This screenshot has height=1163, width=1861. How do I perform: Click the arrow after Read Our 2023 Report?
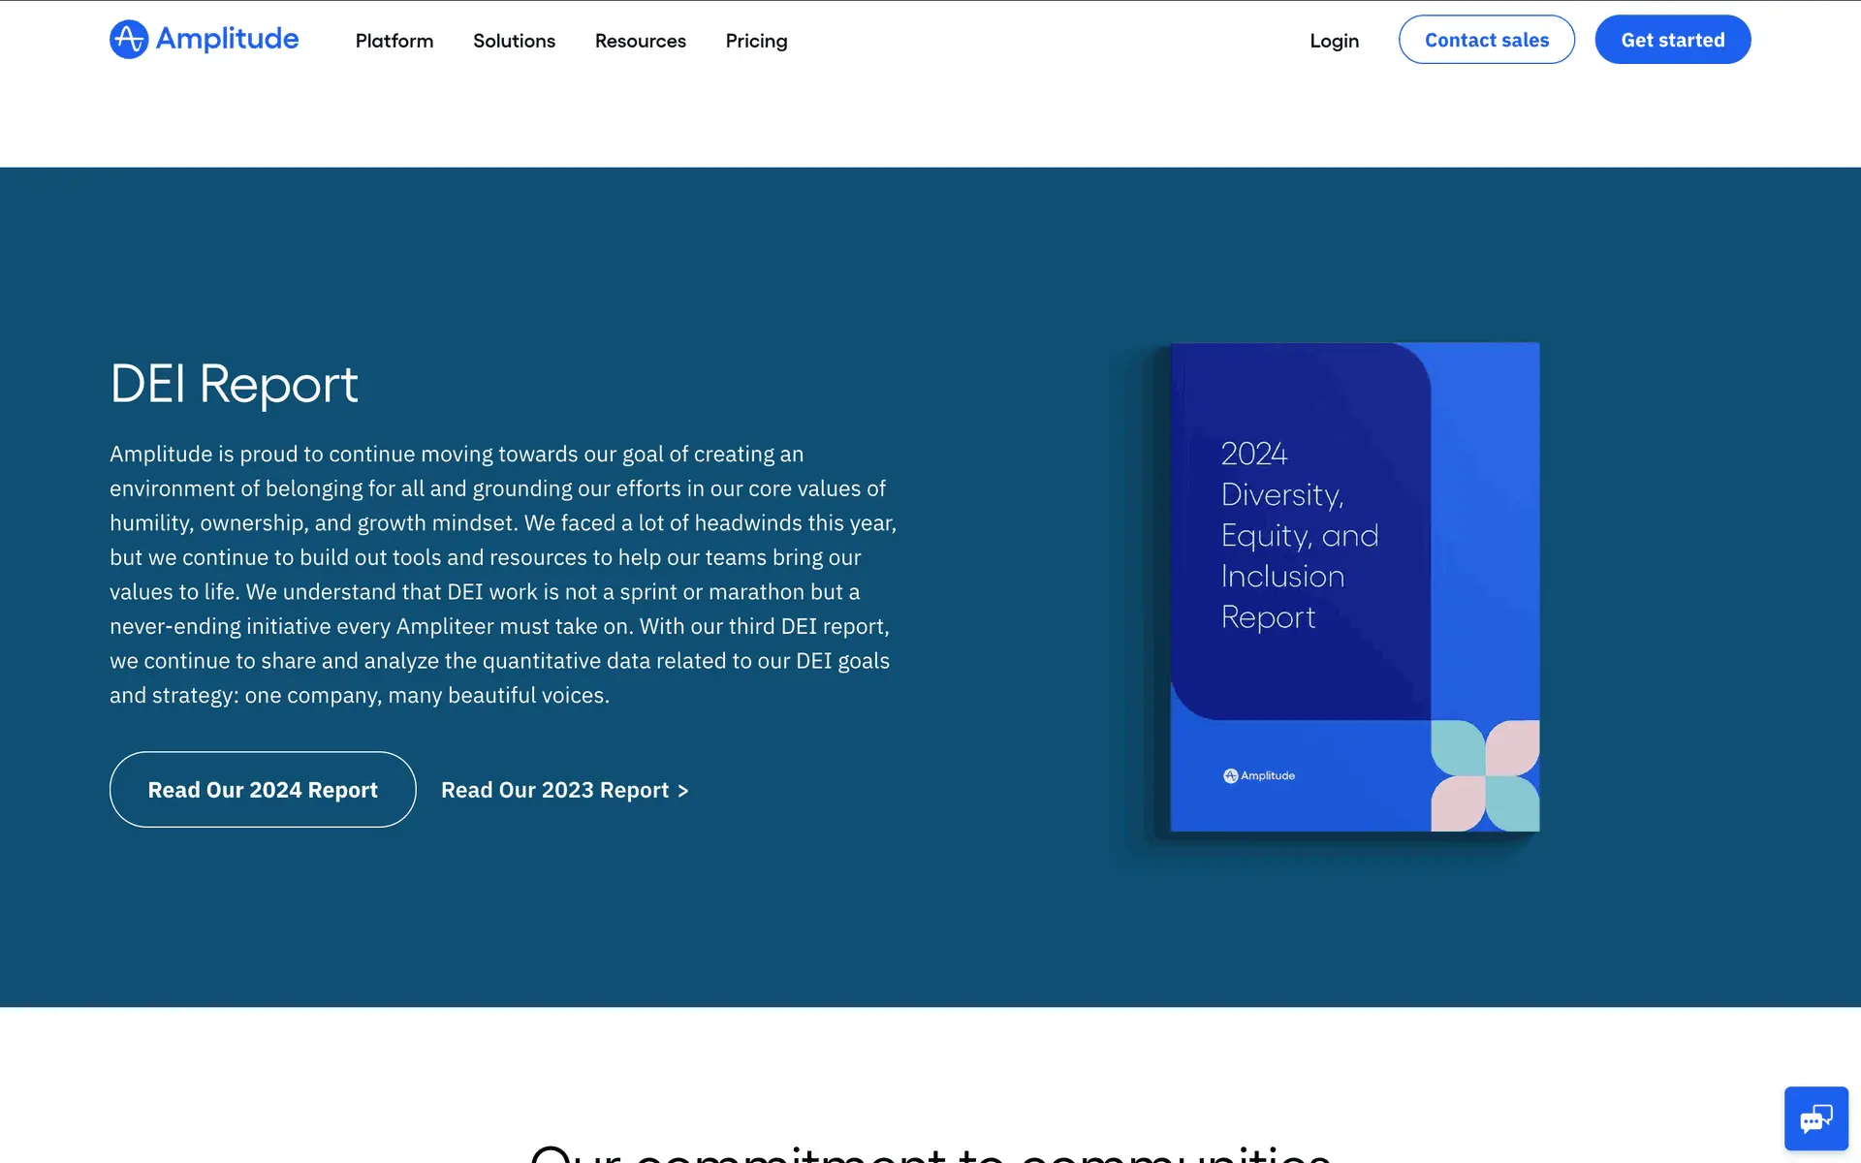[x=683, y=791]
